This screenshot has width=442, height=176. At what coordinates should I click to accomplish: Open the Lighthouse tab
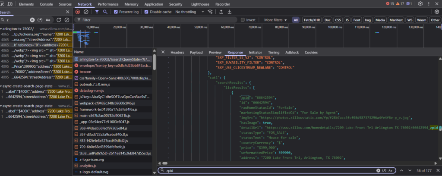coord(201,4)
